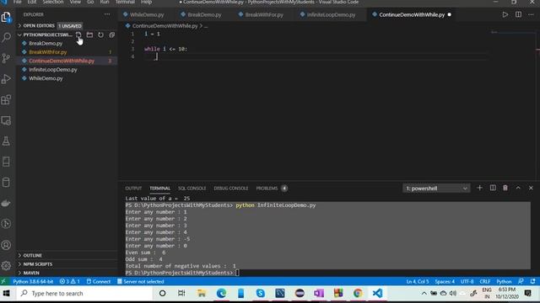Open the Run menu
The width and height of the screenshot is (540, 303).
point(105,2)
